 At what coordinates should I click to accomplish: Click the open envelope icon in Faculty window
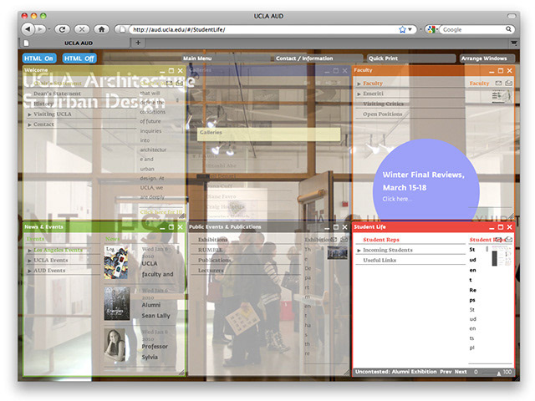click(x=509, y=83)
